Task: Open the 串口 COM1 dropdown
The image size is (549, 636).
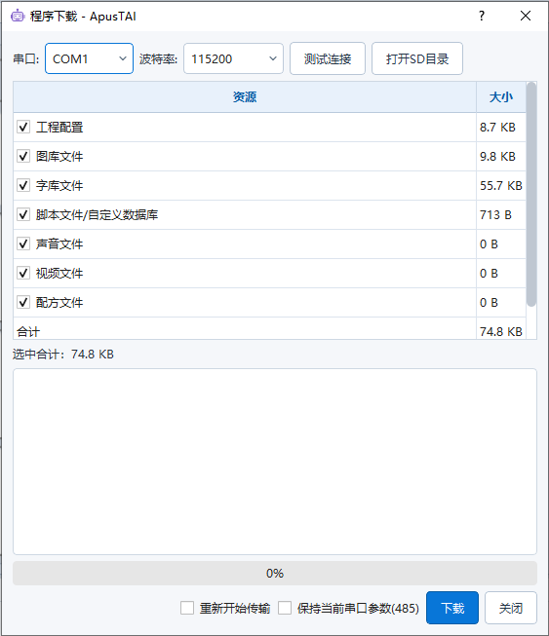Action: pyautogui.click(x=89, y=58)
